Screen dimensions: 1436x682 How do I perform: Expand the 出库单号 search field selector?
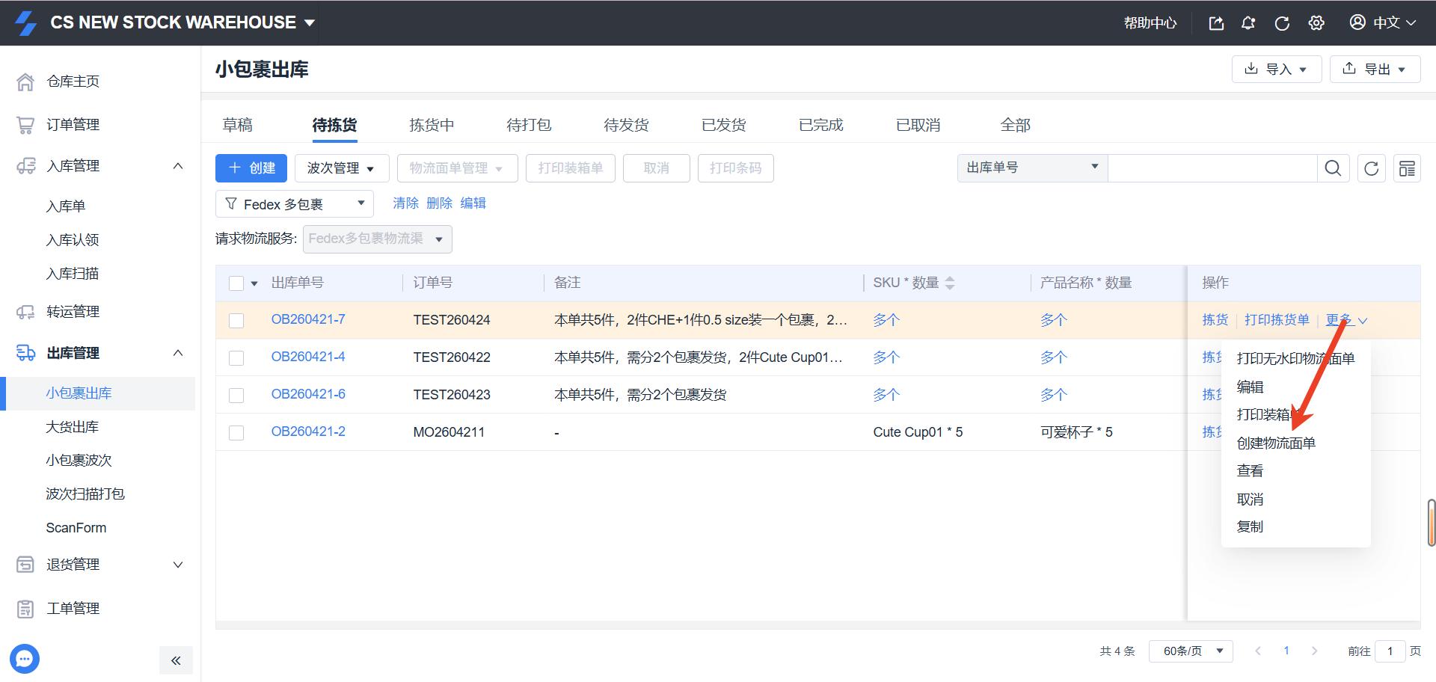pyautogui.click(x=1031, y=168)
